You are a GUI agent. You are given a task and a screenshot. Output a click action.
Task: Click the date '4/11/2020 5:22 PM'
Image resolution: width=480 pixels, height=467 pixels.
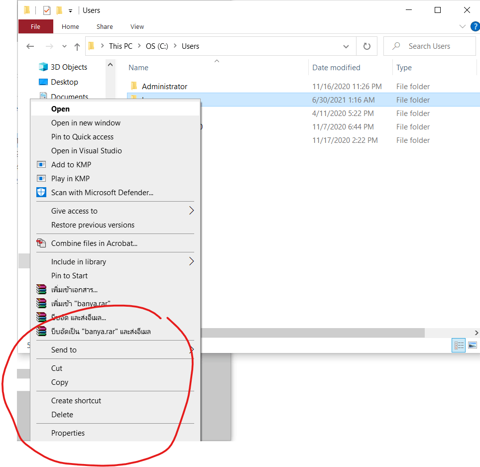click(343, 114)
